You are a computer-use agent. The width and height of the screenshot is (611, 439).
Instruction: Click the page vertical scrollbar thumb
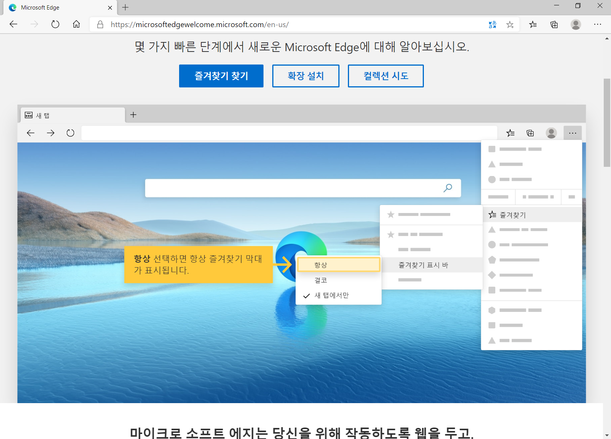tap(607, 123)
